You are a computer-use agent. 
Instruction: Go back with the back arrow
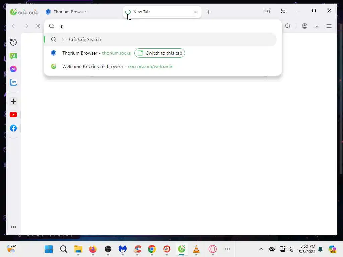tap(14, 26)
